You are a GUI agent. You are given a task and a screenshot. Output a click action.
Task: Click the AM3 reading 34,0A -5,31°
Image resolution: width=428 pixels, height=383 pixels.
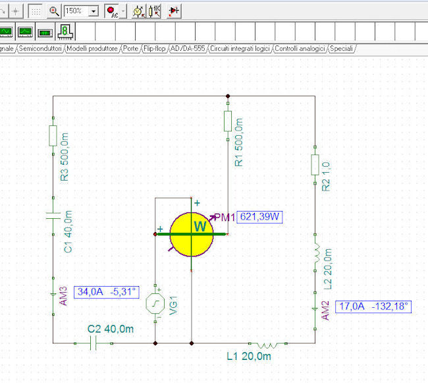pos(107,291)
